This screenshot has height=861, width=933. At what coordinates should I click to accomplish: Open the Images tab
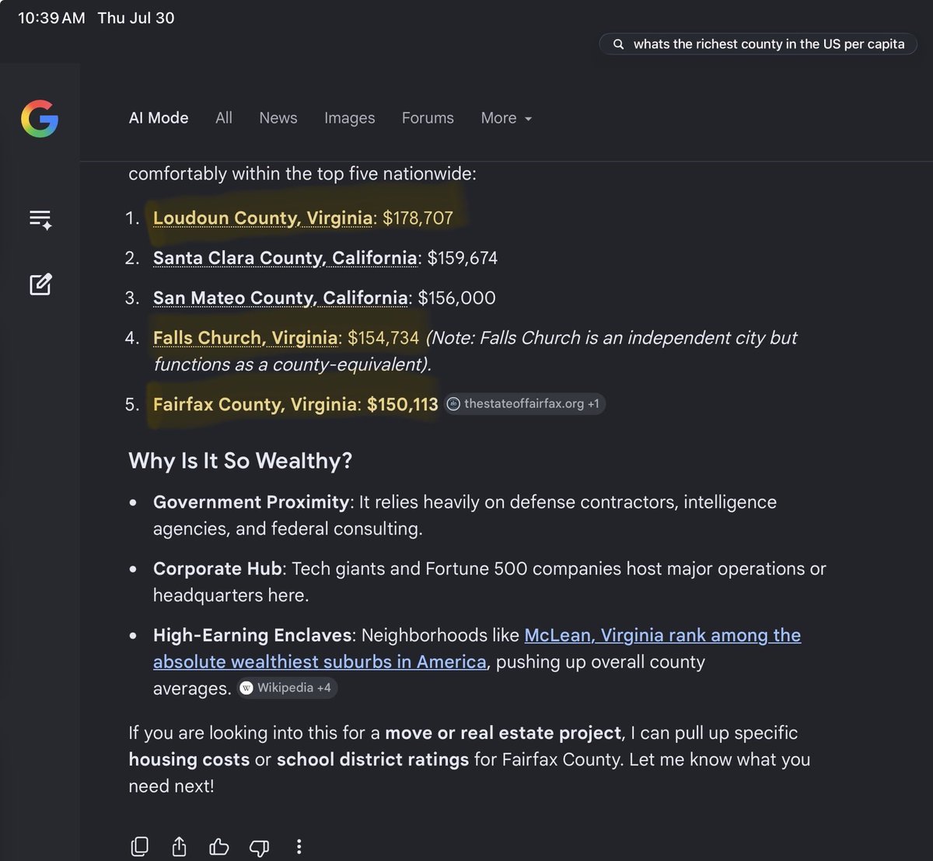[349, 118]
